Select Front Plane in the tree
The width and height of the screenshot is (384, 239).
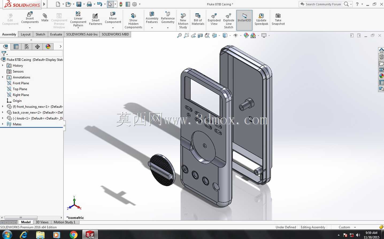point(21,83)
